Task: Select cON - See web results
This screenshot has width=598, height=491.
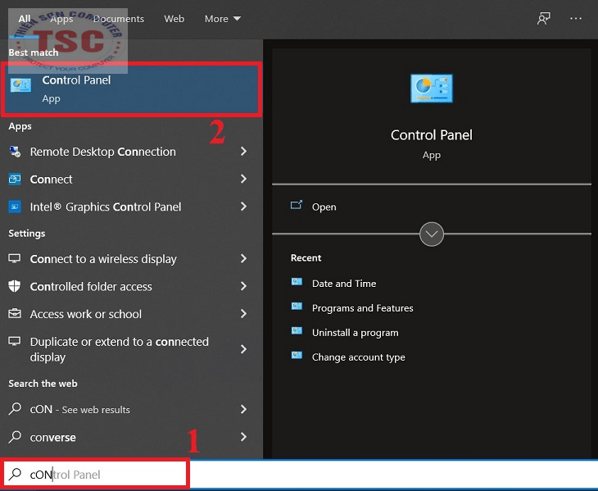Action: click(x=132, y=409)
